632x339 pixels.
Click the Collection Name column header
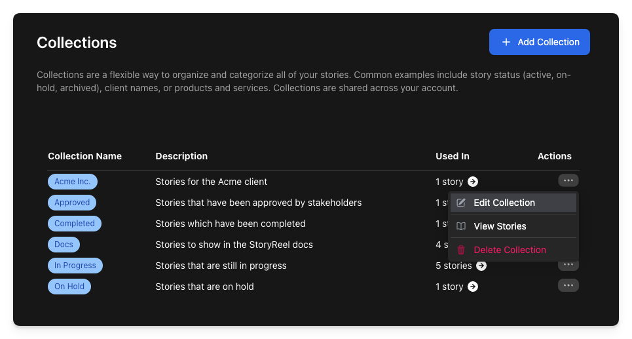click(84, 156)
